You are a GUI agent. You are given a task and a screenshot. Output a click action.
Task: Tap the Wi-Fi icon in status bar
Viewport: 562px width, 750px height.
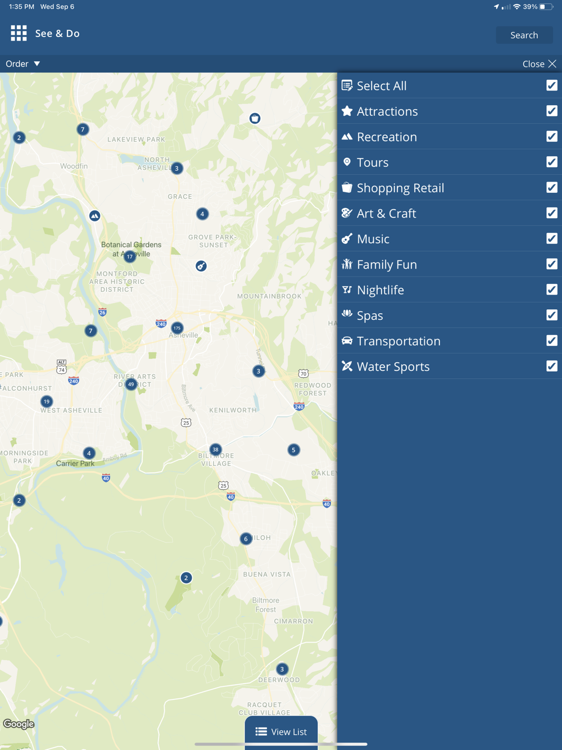tap(516, 7)
